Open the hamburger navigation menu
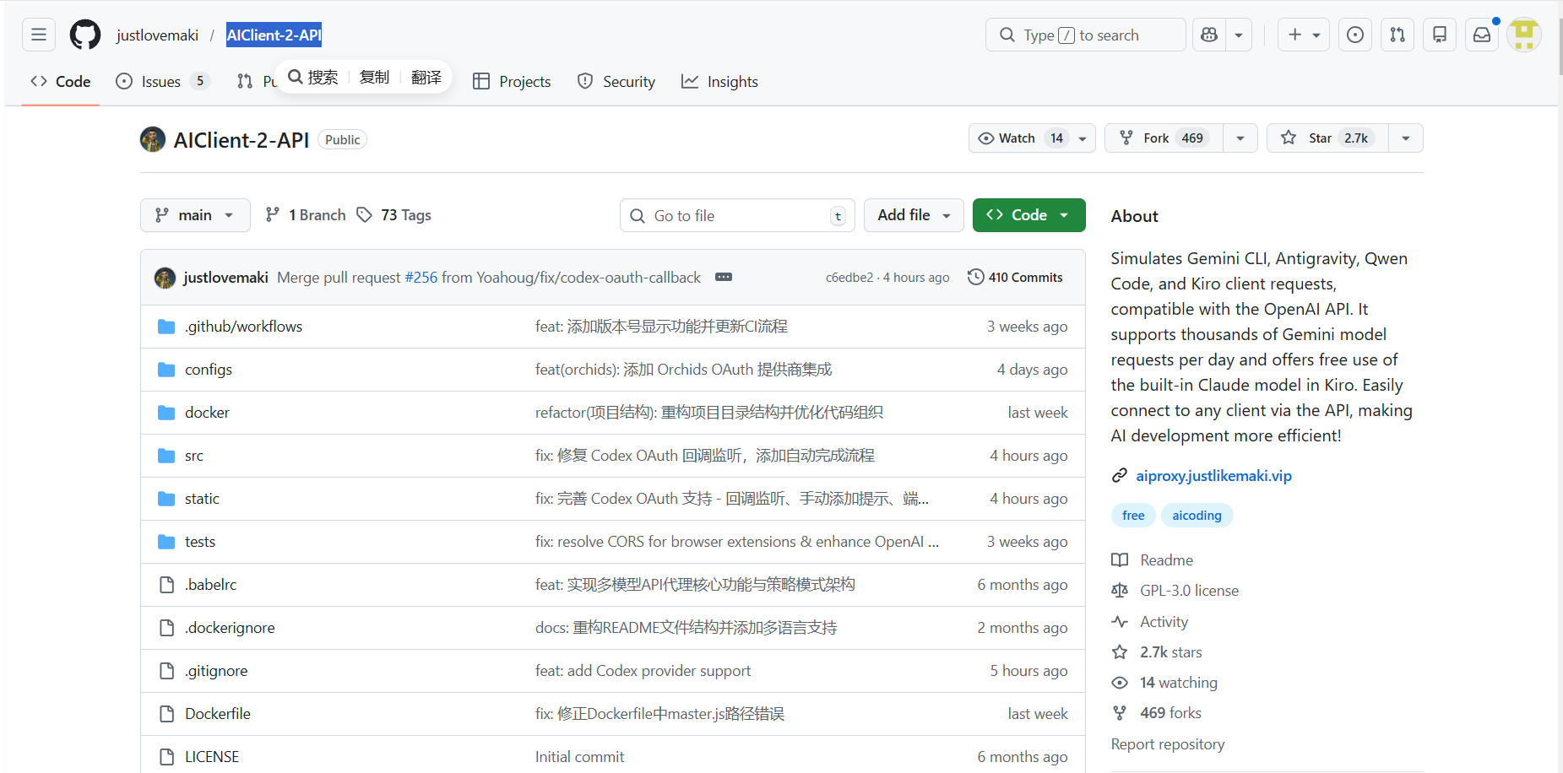Image resolution: width=1563 pixels, height=773 pixels. (39, 35)
